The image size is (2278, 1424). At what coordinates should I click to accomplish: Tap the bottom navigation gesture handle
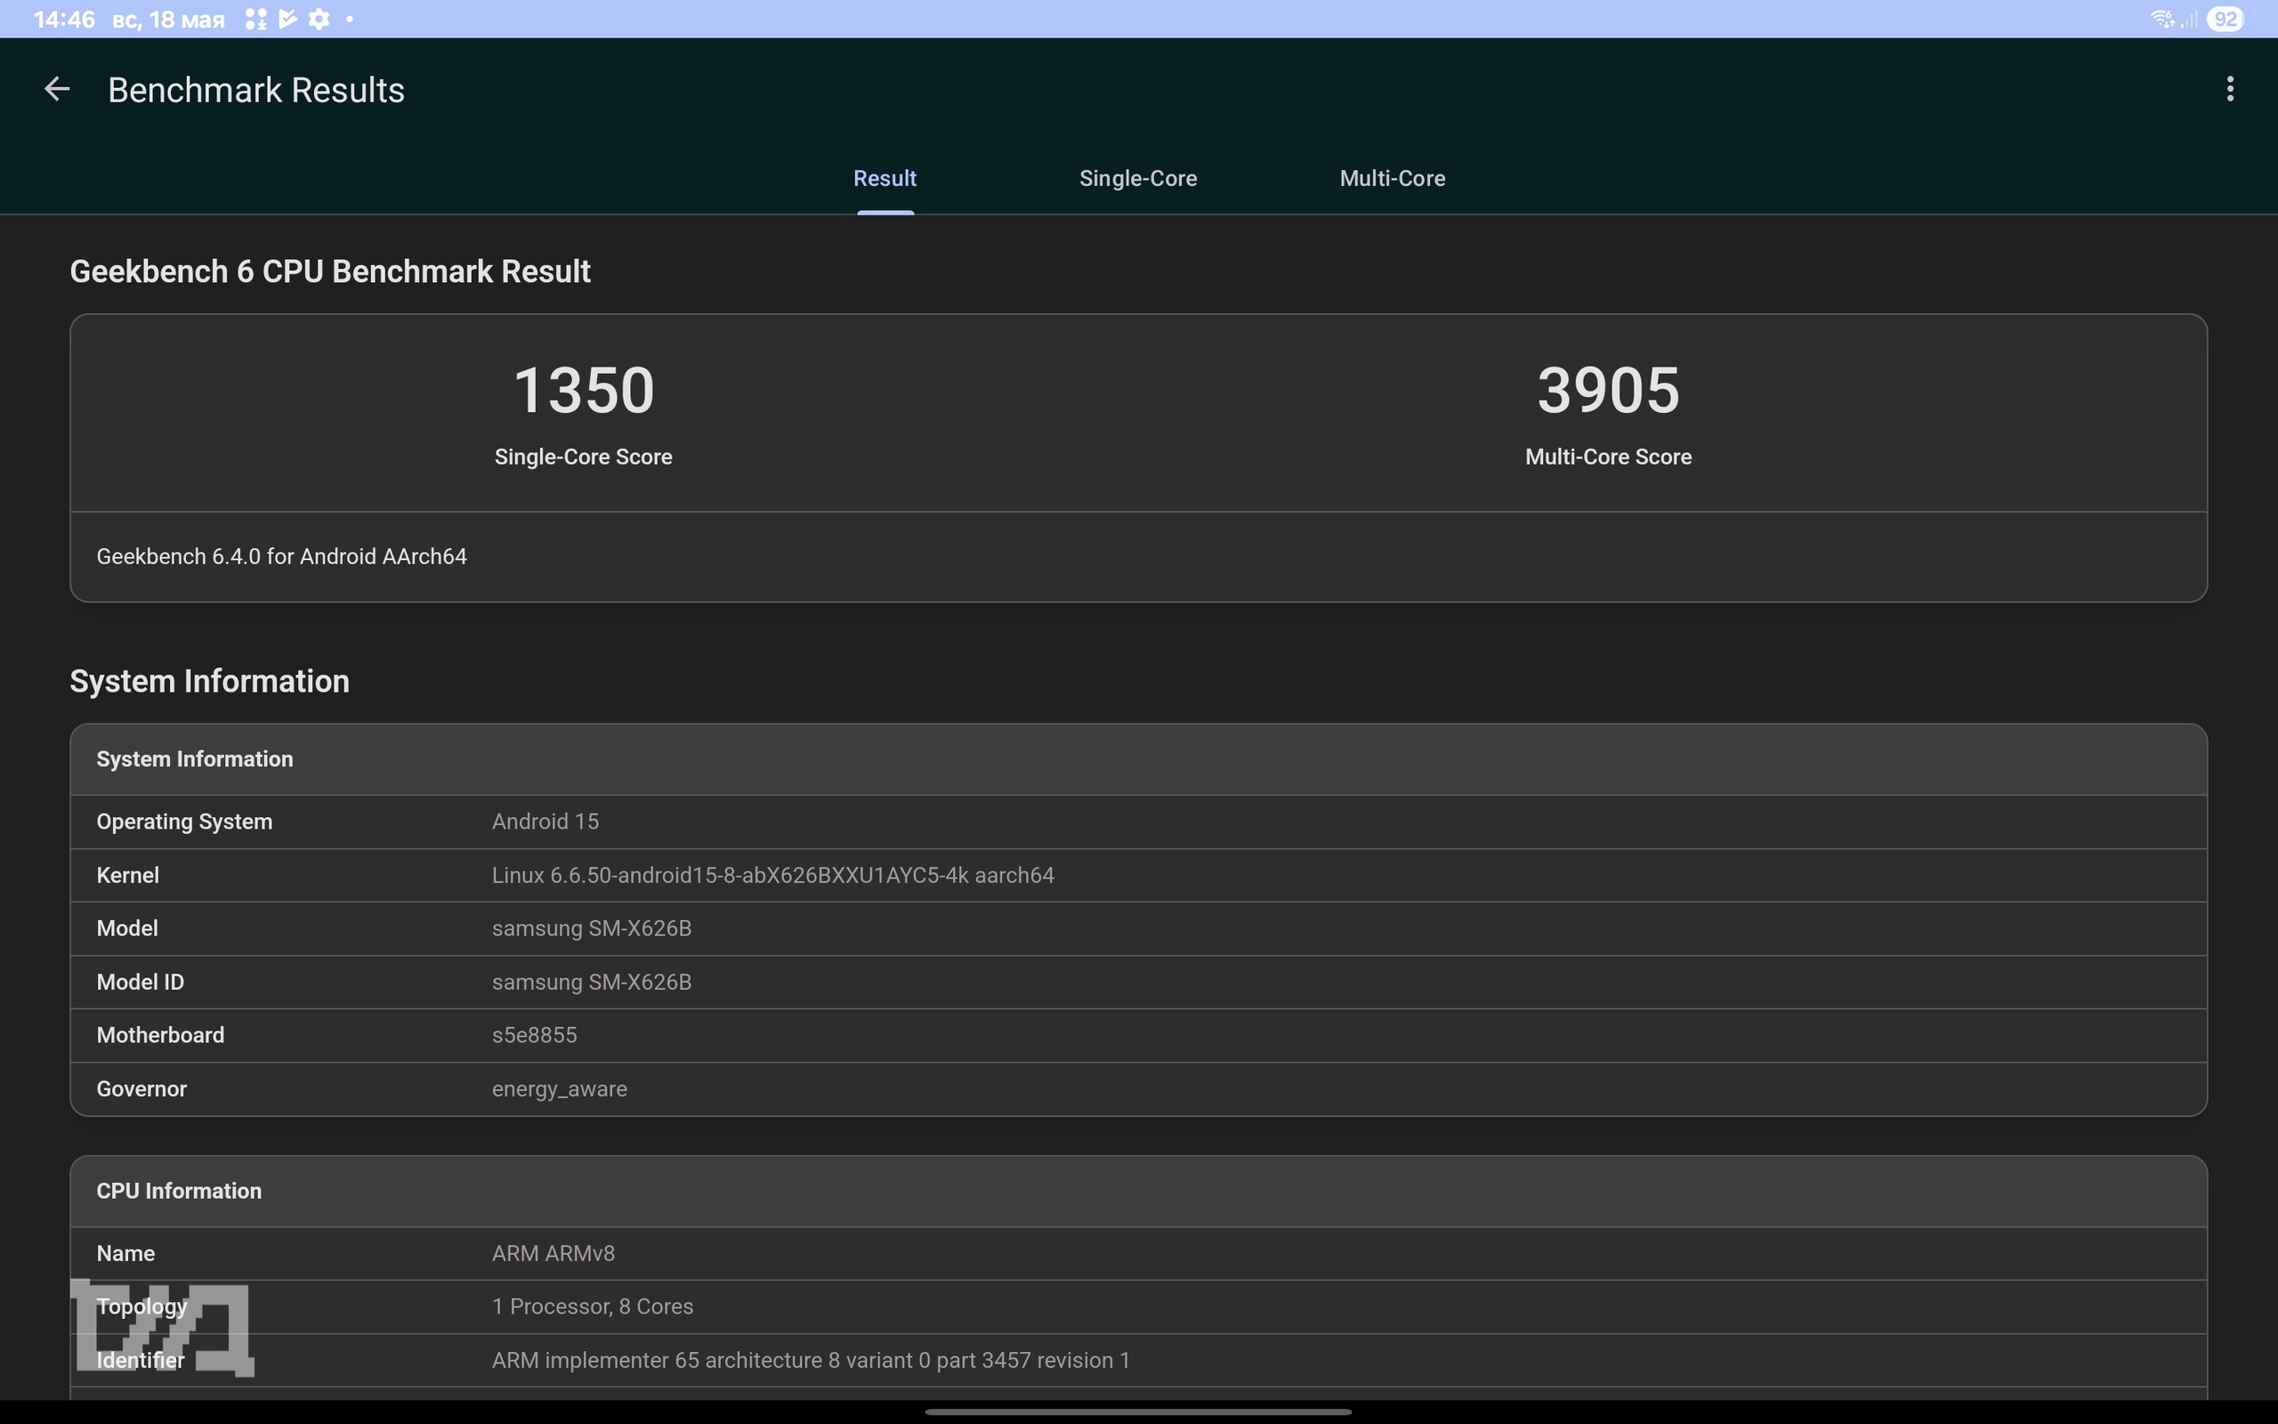click(x=1138, y=1412)
